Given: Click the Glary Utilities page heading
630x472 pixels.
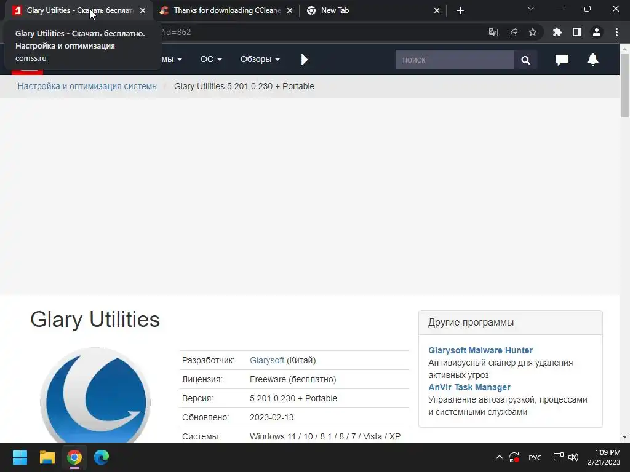Looking at the screenshot, I should point(95,320).
